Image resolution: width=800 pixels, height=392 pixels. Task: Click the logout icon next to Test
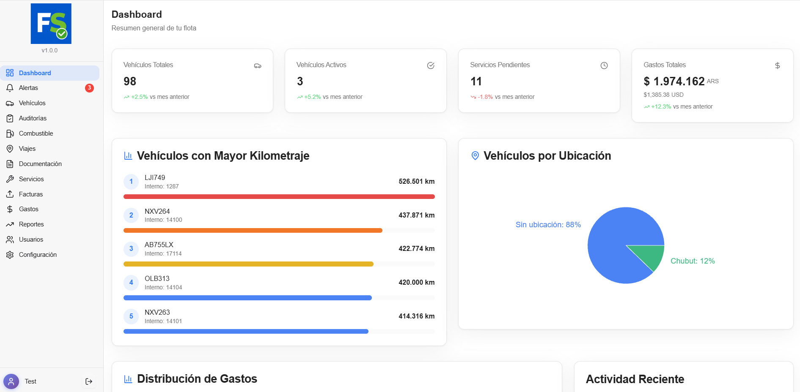[x=89, y=381]
